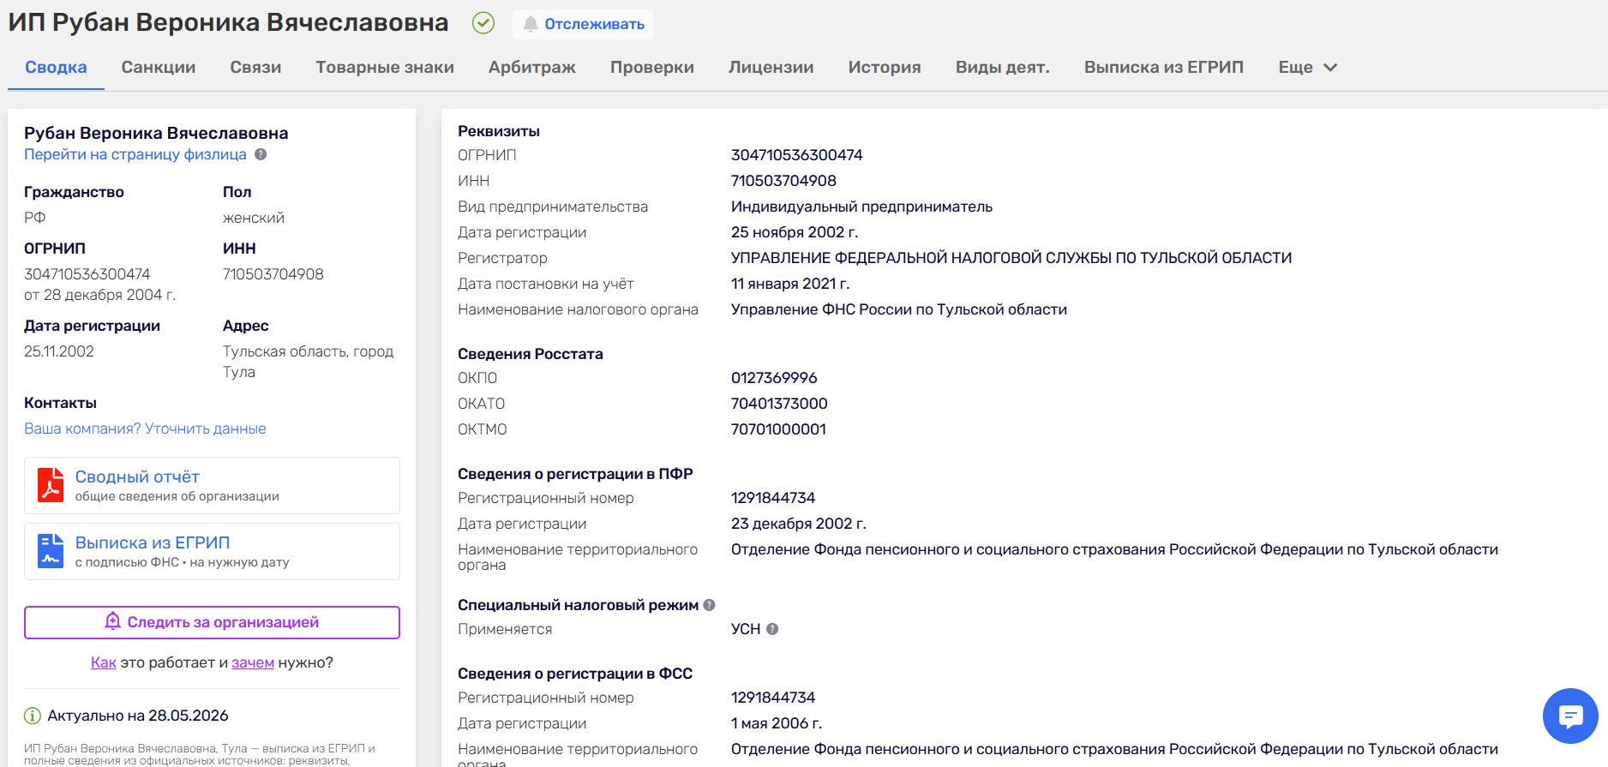This screenshot has width=1608, height=767.
Task: Click the ОКТМО value 70701000001
Action: coord(778,429)
